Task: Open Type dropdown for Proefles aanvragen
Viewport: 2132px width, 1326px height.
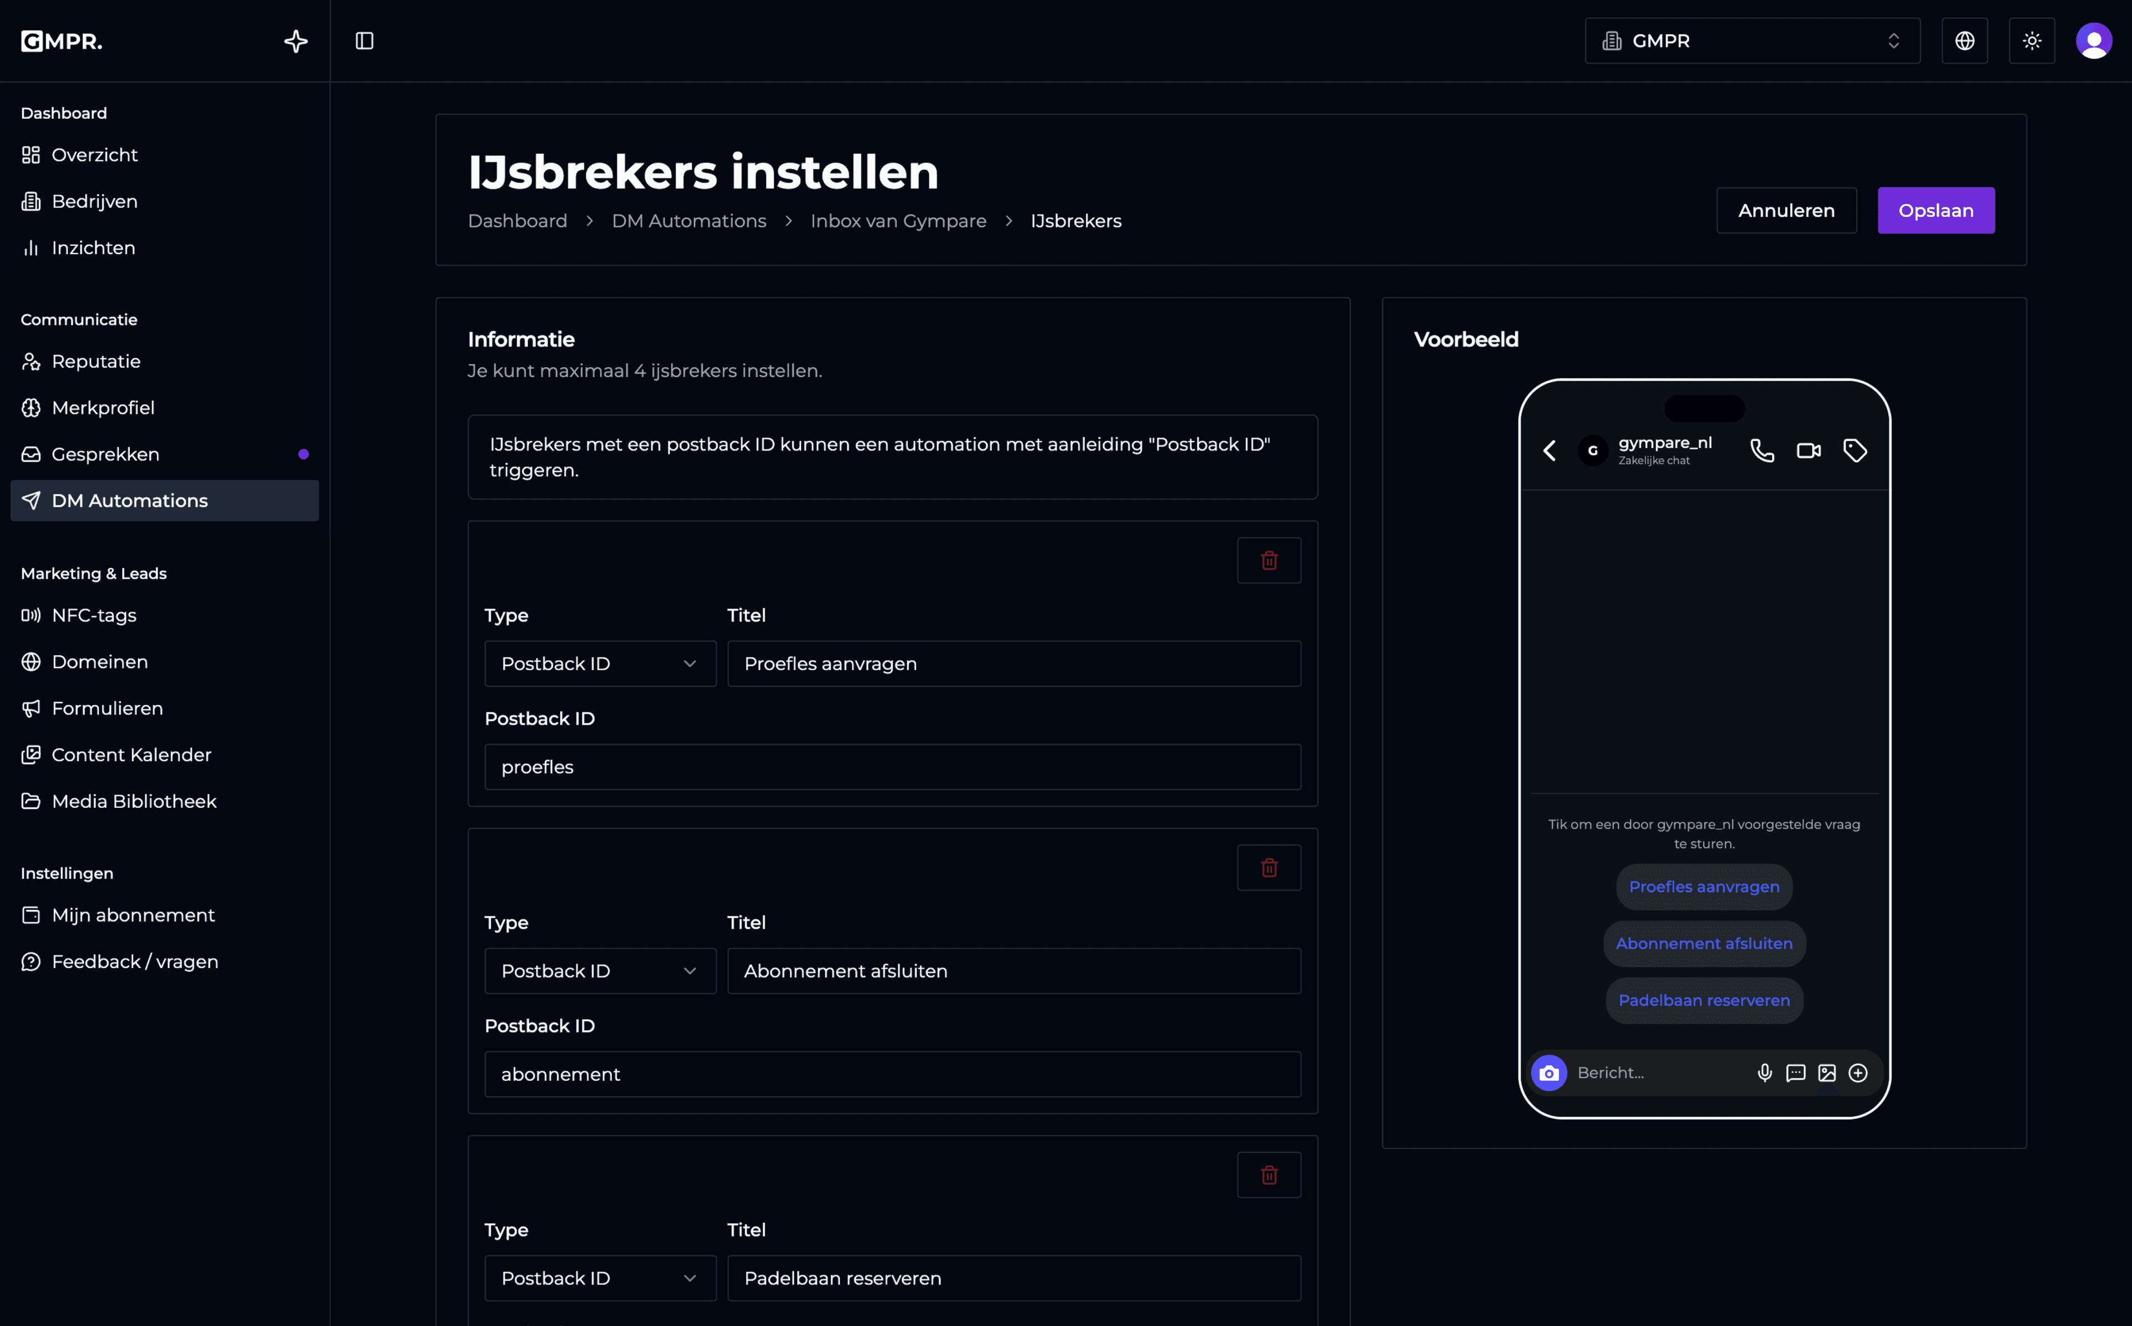Action: [600, 664]
